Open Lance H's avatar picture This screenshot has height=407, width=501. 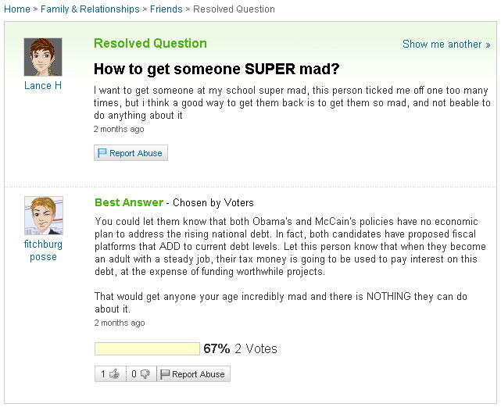[x=43, y=57]
